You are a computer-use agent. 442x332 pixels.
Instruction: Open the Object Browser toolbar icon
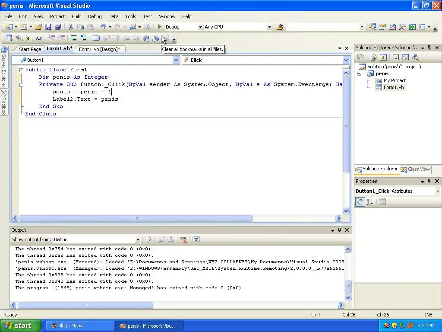click(392, 27)
